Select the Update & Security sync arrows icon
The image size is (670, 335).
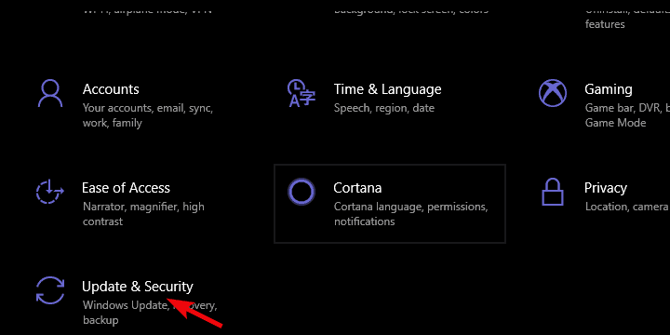(x=50, y=290)
